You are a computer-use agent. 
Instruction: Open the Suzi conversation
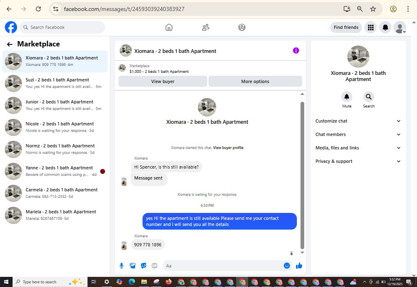[x=55, y=83]
